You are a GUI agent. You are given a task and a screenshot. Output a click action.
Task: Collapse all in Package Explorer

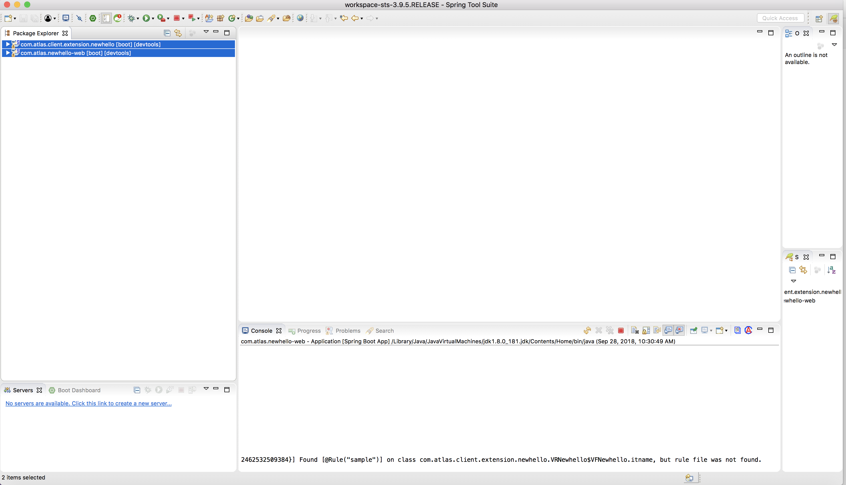pos(167,33)
